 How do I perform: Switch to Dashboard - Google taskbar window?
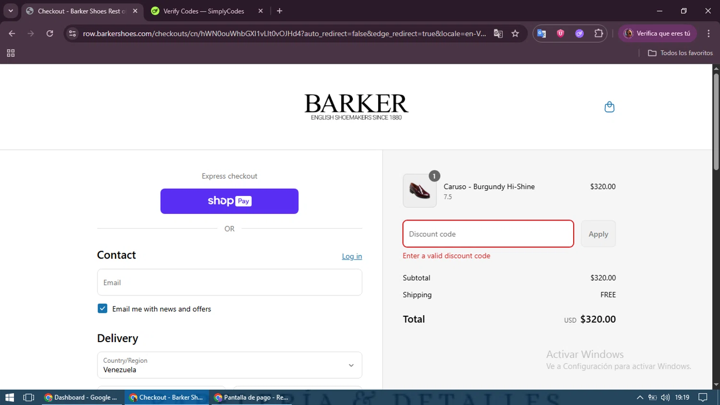(83, 397)
